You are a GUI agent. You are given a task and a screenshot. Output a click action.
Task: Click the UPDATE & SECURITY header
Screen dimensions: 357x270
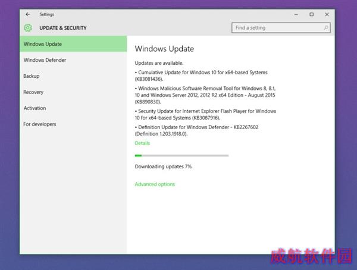[63, 28]
